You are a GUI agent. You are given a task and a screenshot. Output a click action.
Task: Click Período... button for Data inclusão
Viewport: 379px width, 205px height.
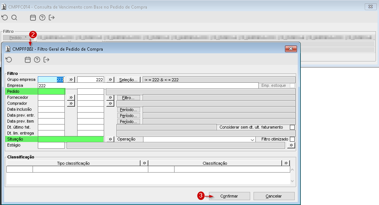point(128,110)
